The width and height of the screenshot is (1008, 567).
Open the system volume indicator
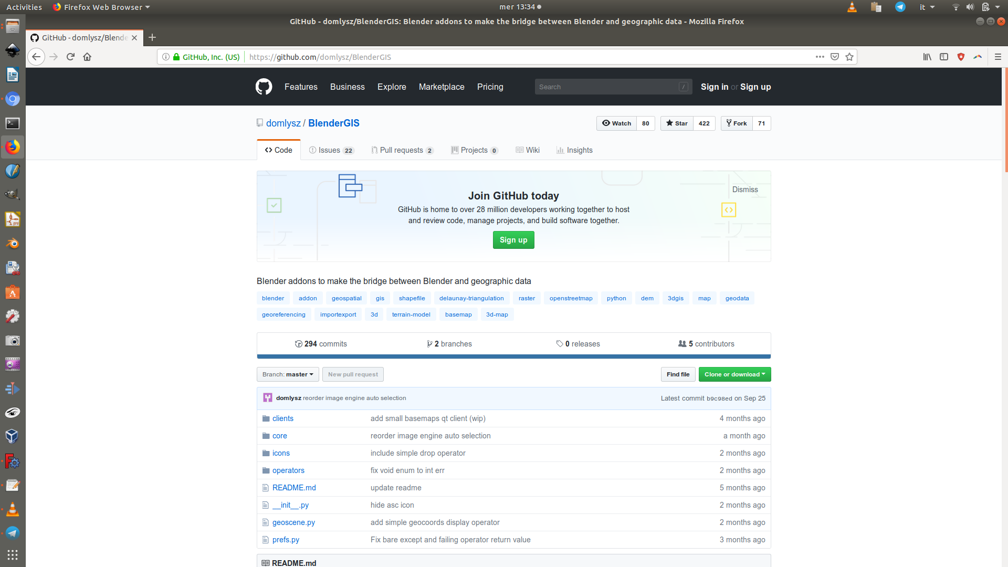point(970,7)
